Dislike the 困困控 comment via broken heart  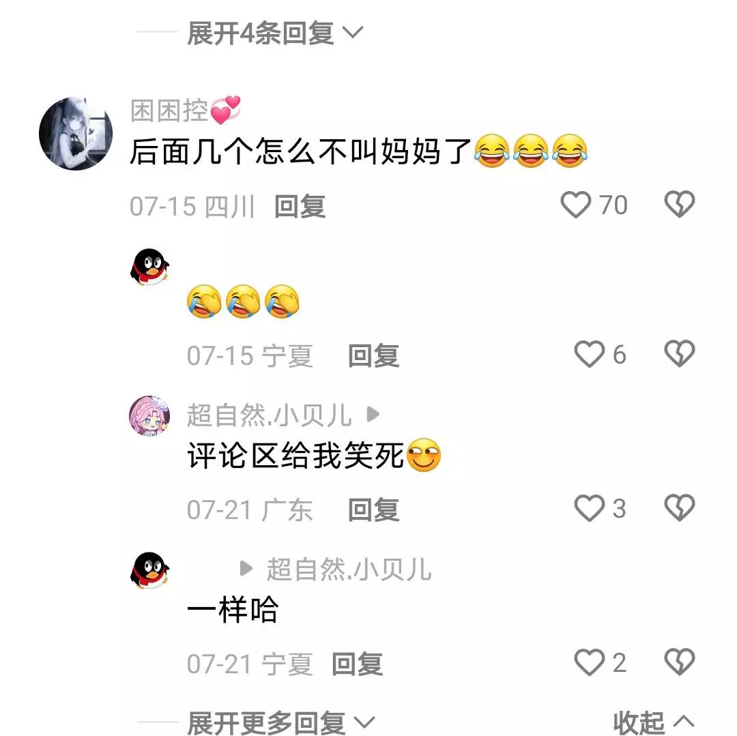pos(679,205)
